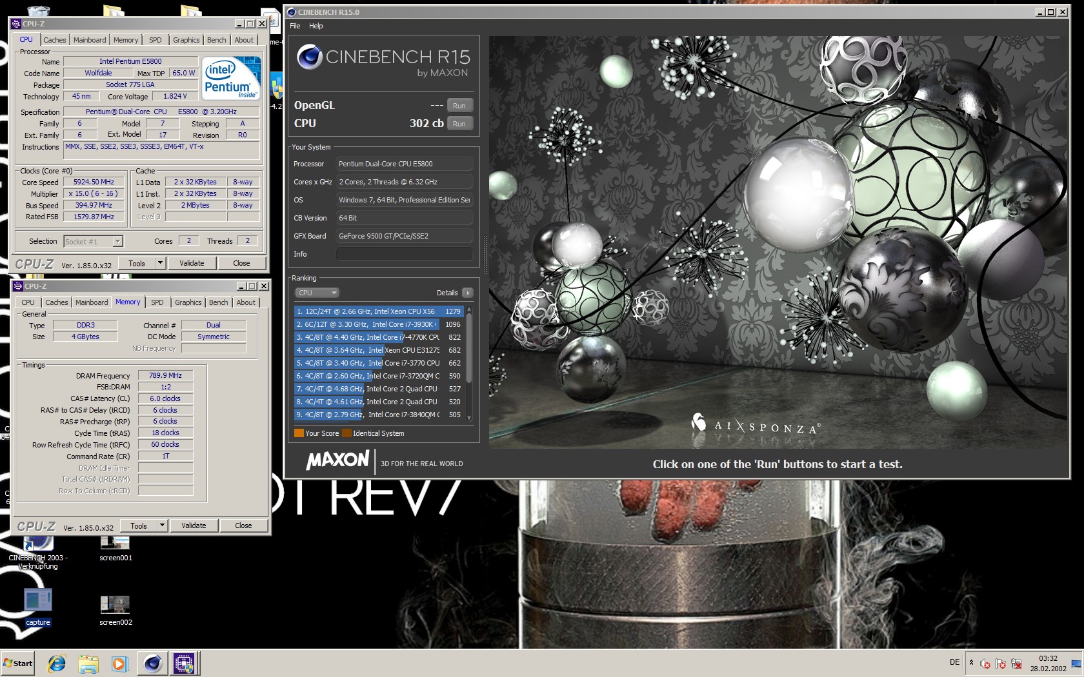Click Tools button in Memory CPU-Z window

[139, 525]
